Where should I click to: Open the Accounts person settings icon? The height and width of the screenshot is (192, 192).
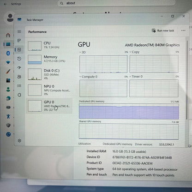coord(8,90)
